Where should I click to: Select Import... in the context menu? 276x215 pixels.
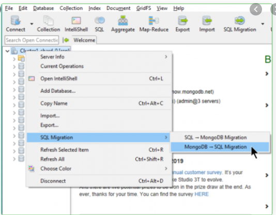[x=99, y=115]
